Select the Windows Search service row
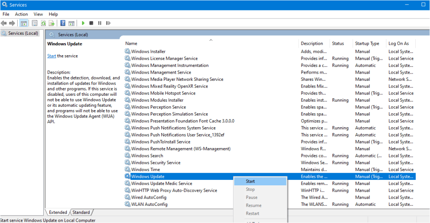The width and height of the screenshot is (430, 223). click(x=270, y=156)
